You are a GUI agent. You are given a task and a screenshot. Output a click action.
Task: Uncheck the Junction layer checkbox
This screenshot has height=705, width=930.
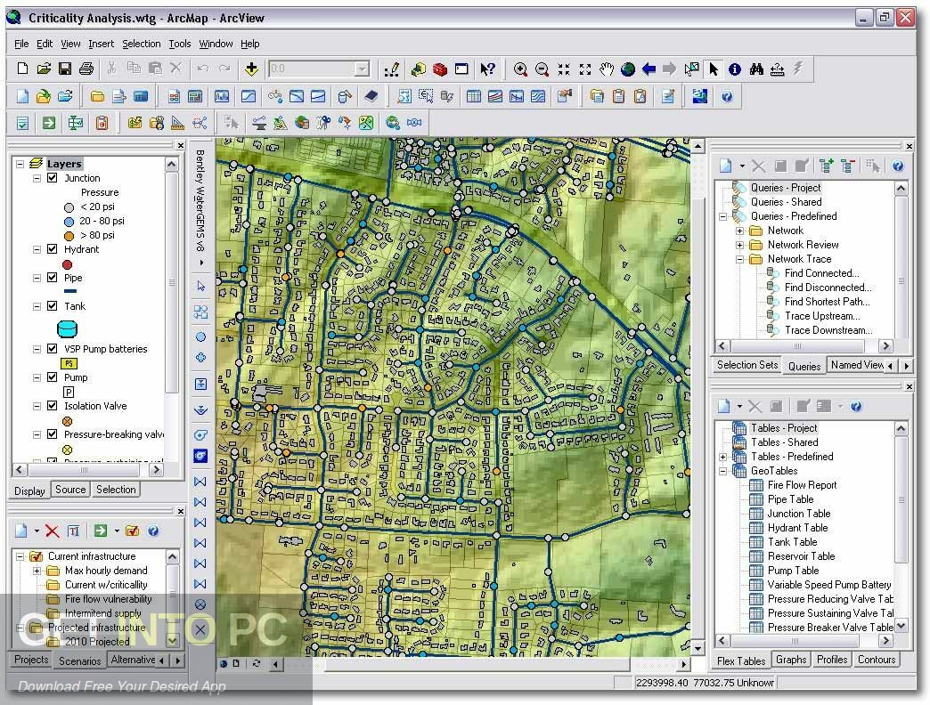click(53, 178)
